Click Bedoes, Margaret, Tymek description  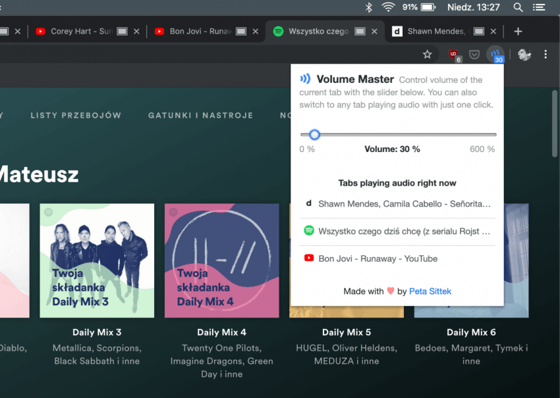[471, 355]
